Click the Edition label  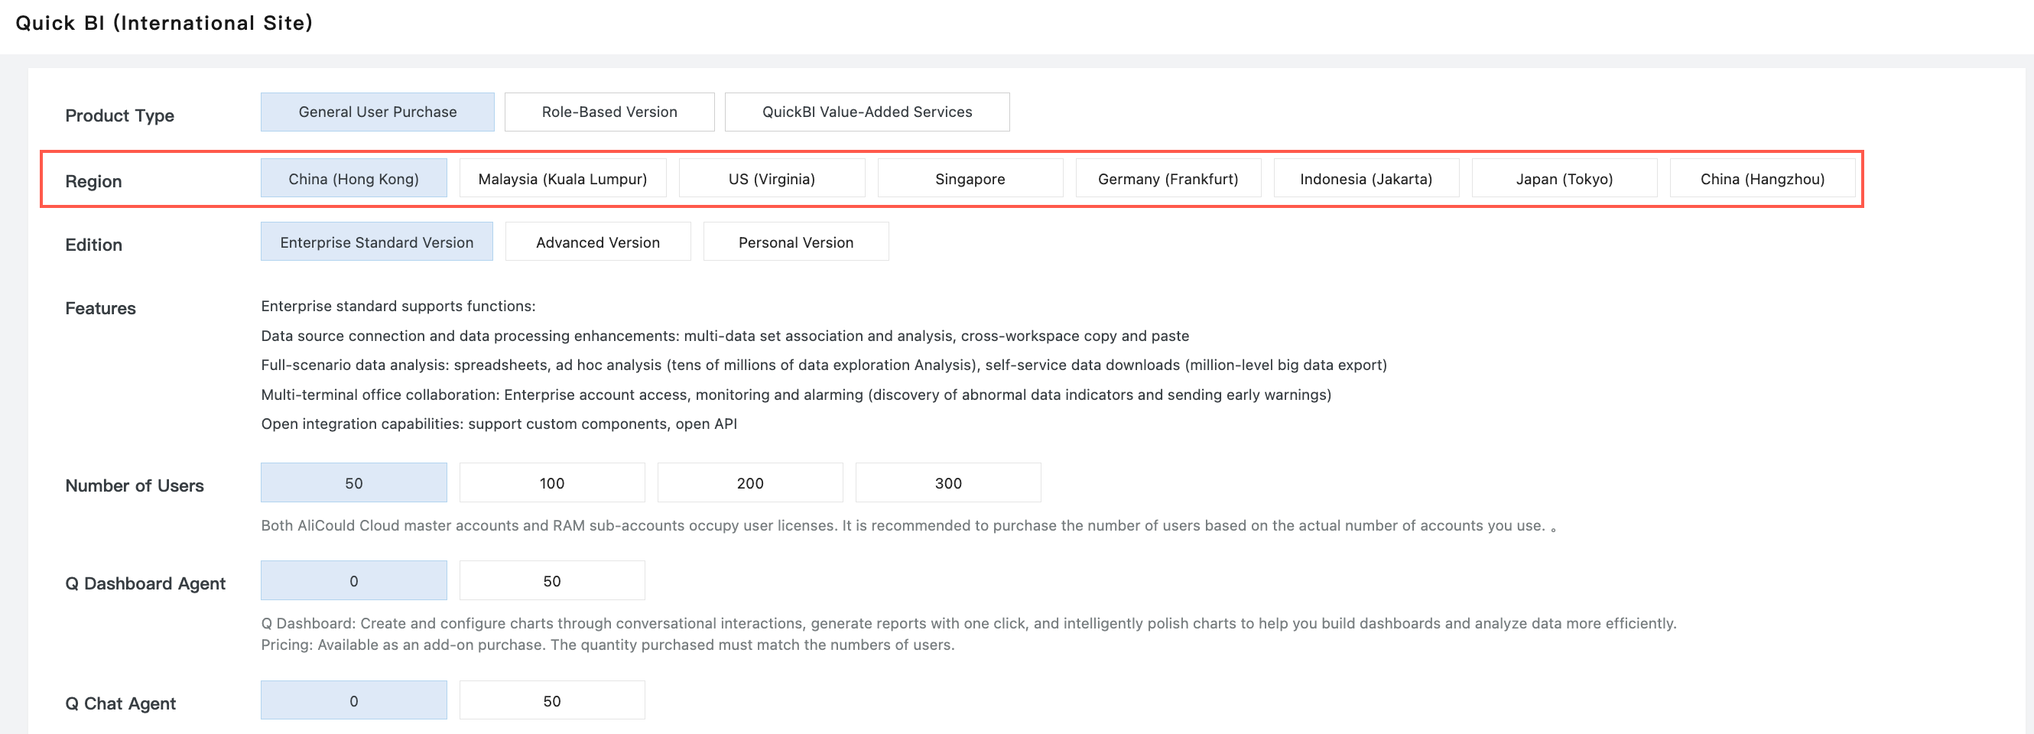[94, 245]
